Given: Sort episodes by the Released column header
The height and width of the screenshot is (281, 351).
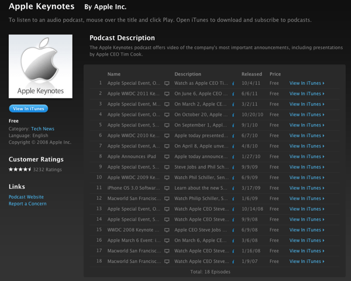Looking at the screenshot, I should click(252, 74).
